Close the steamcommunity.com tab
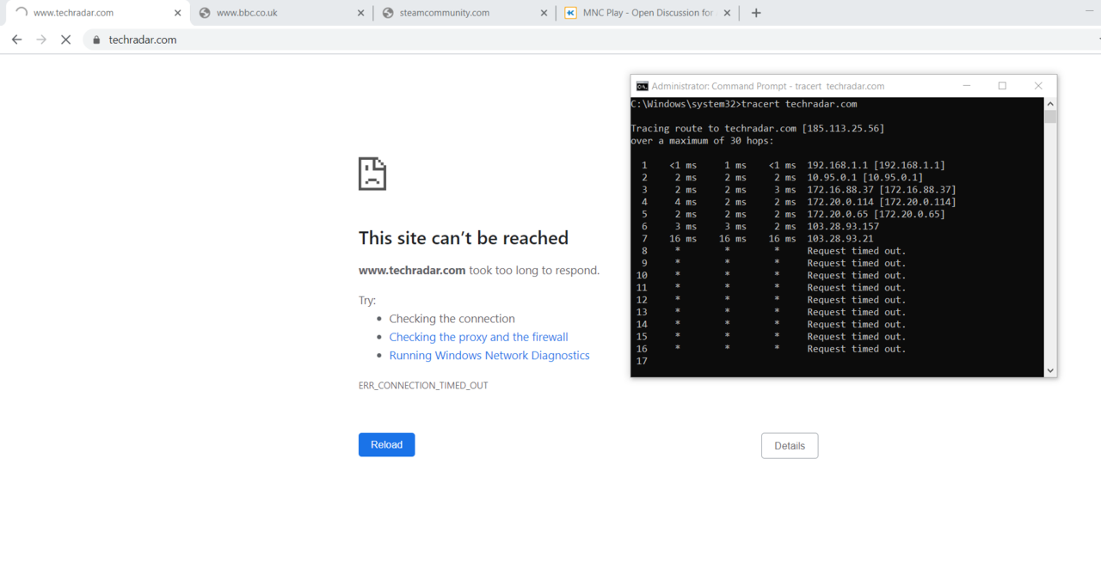Image resolution: width=1101 pixels, height=562 pixels. [x=544, y=13]
